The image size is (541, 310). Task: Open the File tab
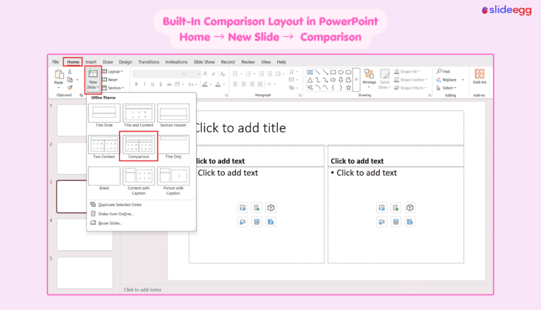(55, 62)
